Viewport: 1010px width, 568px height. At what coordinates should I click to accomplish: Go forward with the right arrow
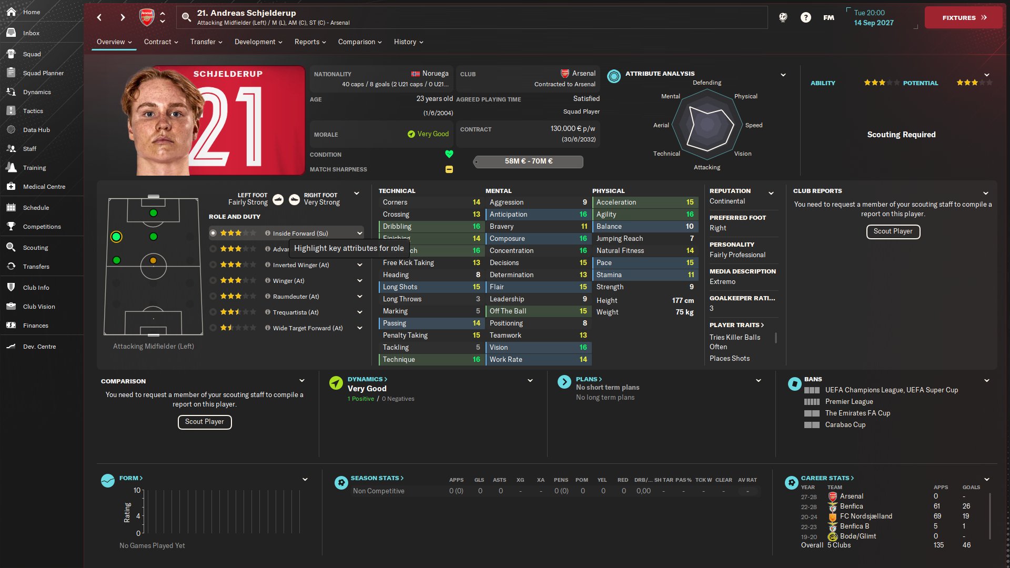pos(123,17)
